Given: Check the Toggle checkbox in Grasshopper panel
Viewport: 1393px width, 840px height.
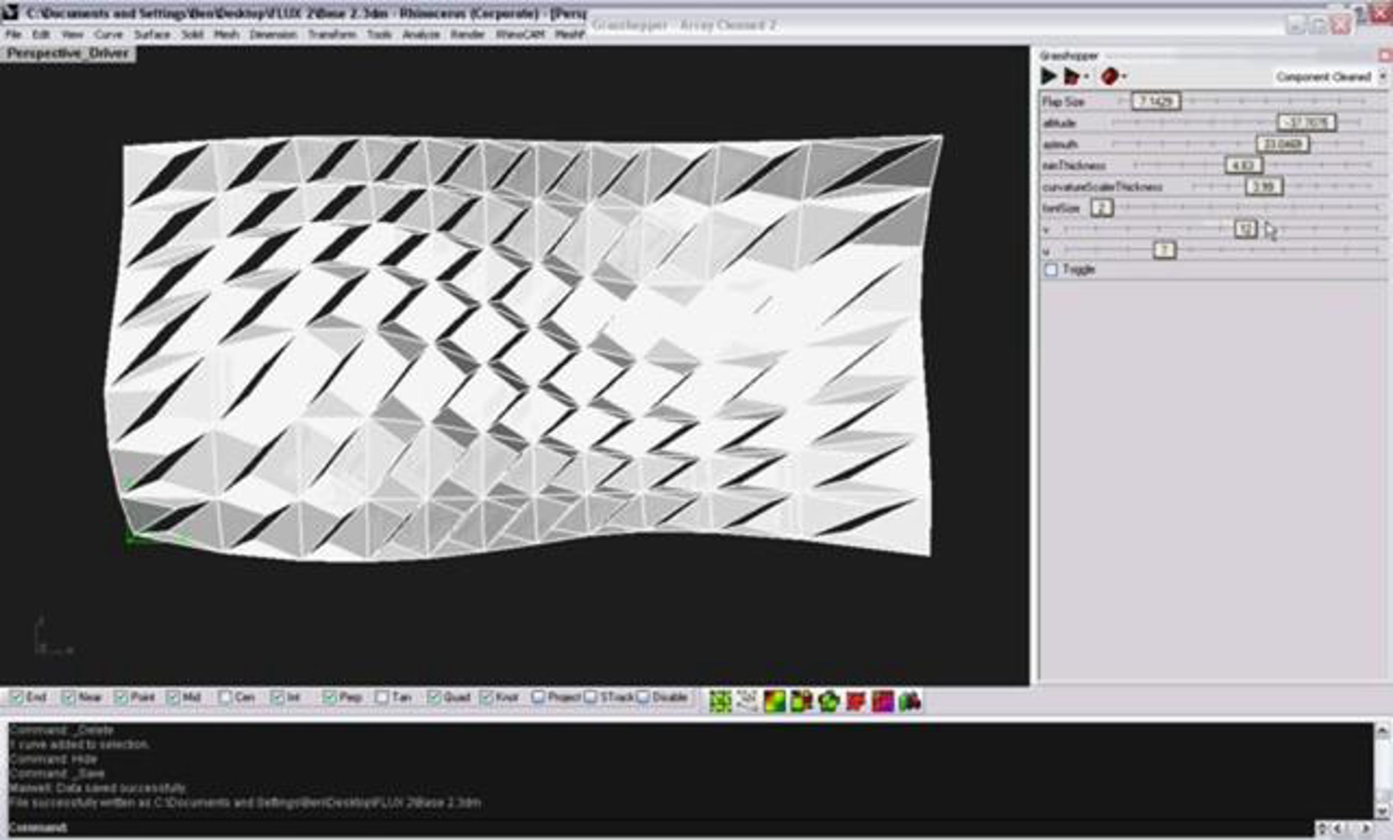Looking at the screenshot, I should pyautogui.click(x=1051, y=270).
